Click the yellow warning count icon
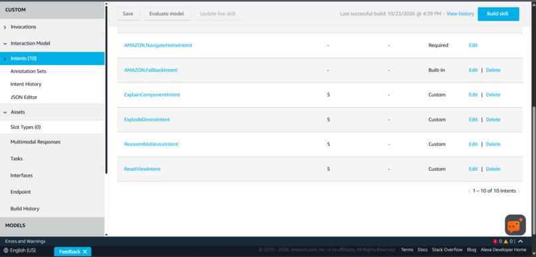Viewport: 536px width, 257px height. pos(506,241)
